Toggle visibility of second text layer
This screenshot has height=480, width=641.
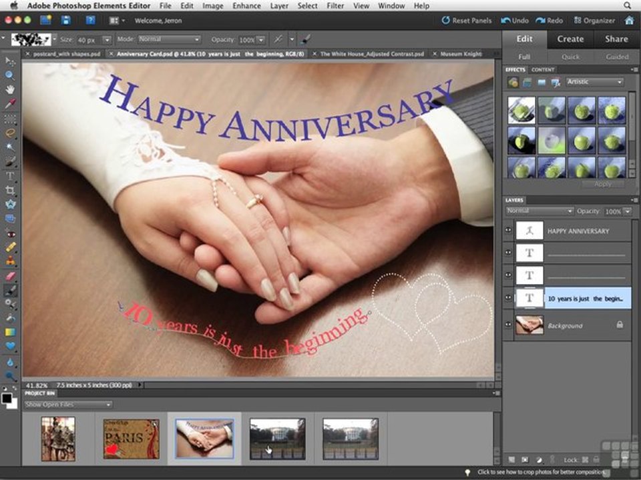(x=508, y=253)
